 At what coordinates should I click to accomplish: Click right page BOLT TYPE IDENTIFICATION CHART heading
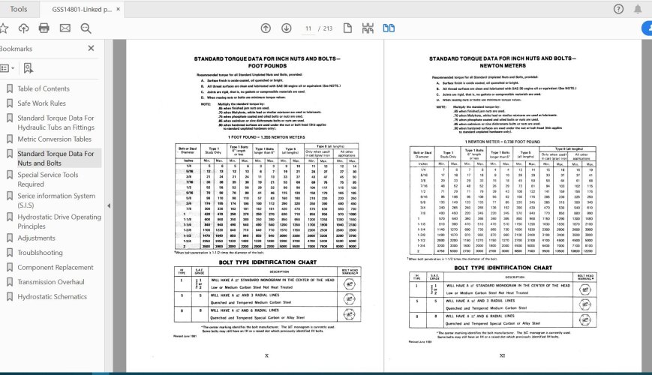503,268
